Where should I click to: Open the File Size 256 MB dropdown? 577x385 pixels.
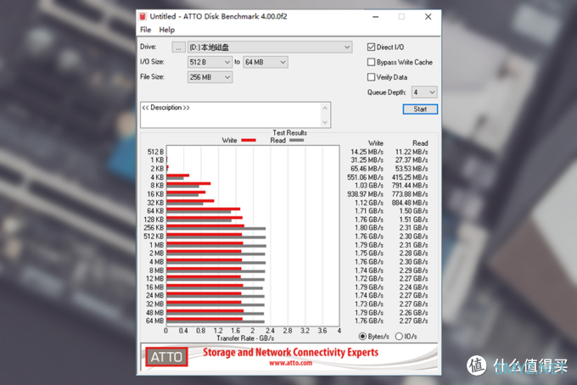pos(210,77)
